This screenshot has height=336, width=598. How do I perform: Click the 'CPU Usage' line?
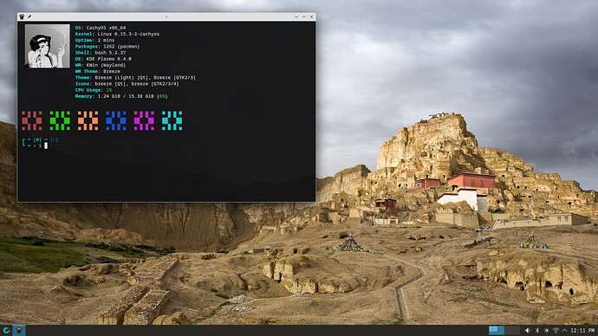[x=94, y=90]
